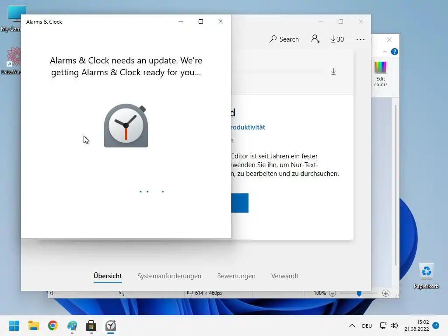Close the Microsoft Store window

(x=361, y=21)
